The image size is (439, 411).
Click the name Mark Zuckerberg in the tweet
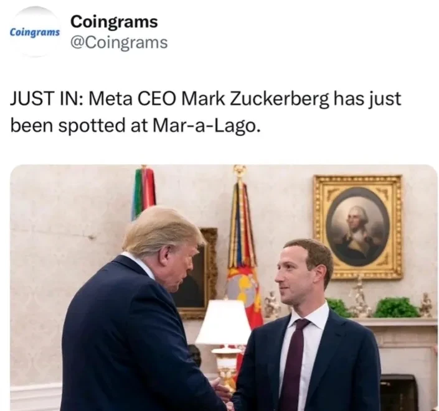(255, 99)
